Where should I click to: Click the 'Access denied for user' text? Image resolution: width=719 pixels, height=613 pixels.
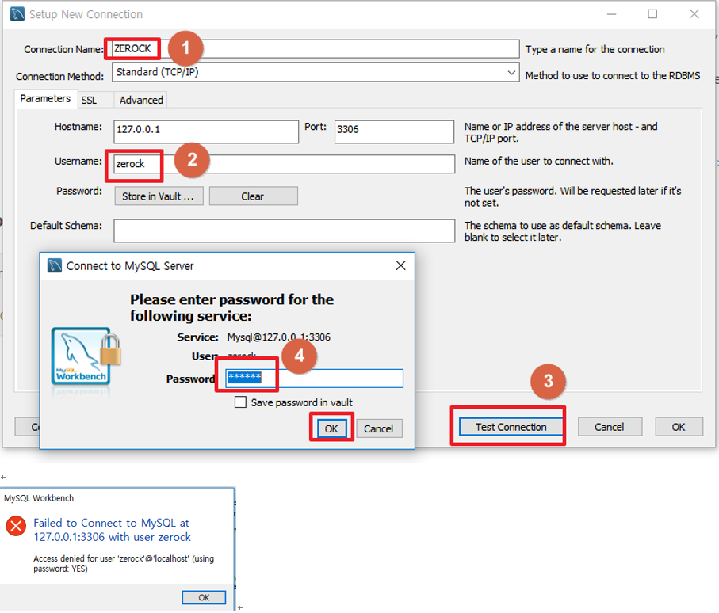(x=124, y=564)
